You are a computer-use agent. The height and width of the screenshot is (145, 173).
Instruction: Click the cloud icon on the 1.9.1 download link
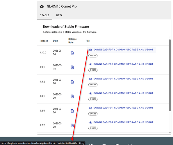[91, 64]
